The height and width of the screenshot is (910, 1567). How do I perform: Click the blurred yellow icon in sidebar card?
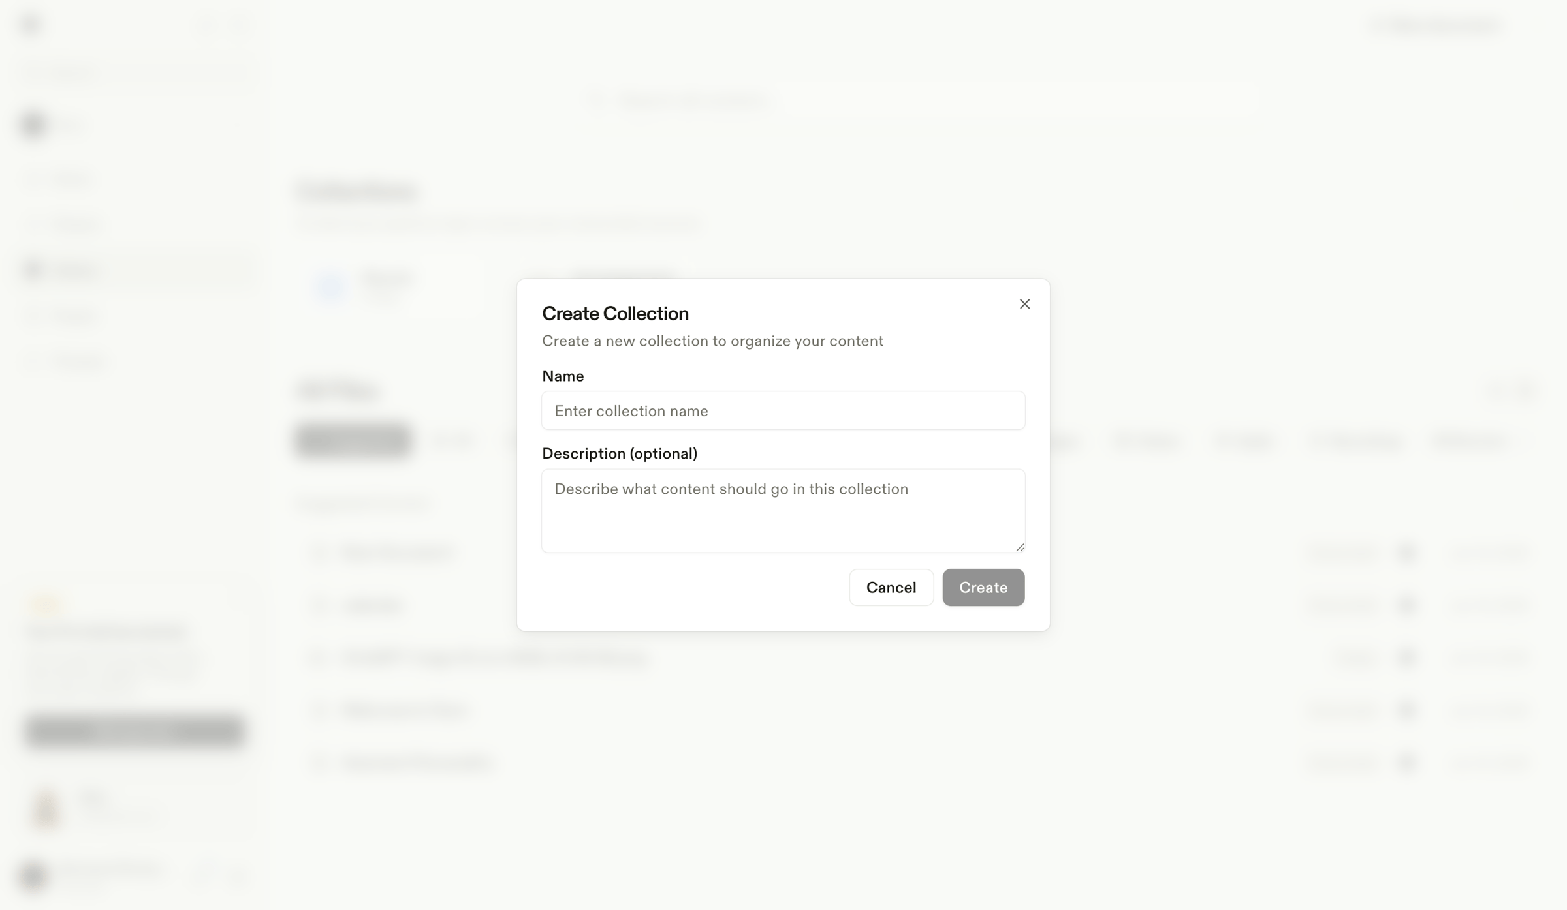(46, 605)
